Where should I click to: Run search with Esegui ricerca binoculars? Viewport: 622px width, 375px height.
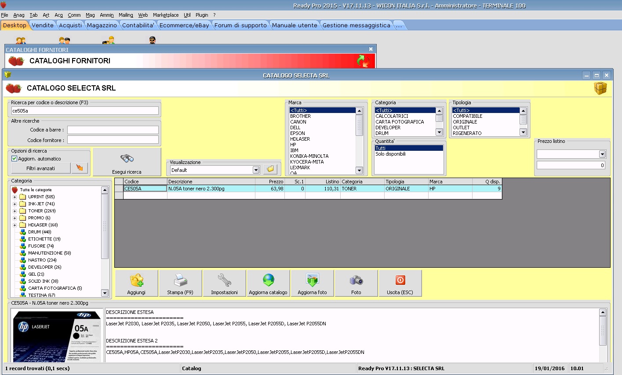click(127, 162)
